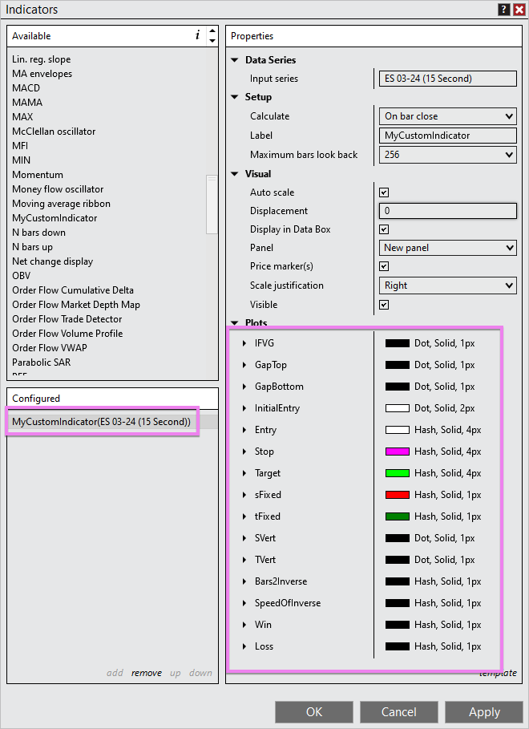This screenshot has height=729, width=529.
Task: Expand the Entry plot
Action: [x=244, y=430]
